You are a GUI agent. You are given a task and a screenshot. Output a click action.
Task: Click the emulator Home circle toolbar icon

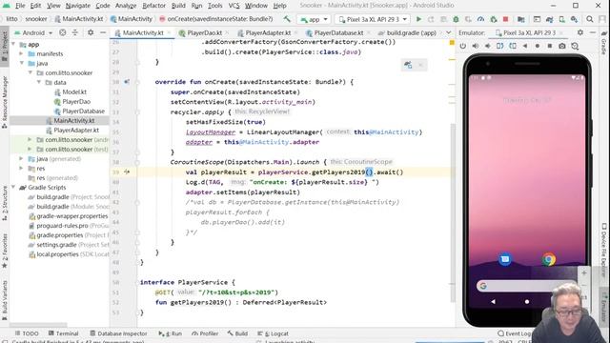(x=538, y=46)
